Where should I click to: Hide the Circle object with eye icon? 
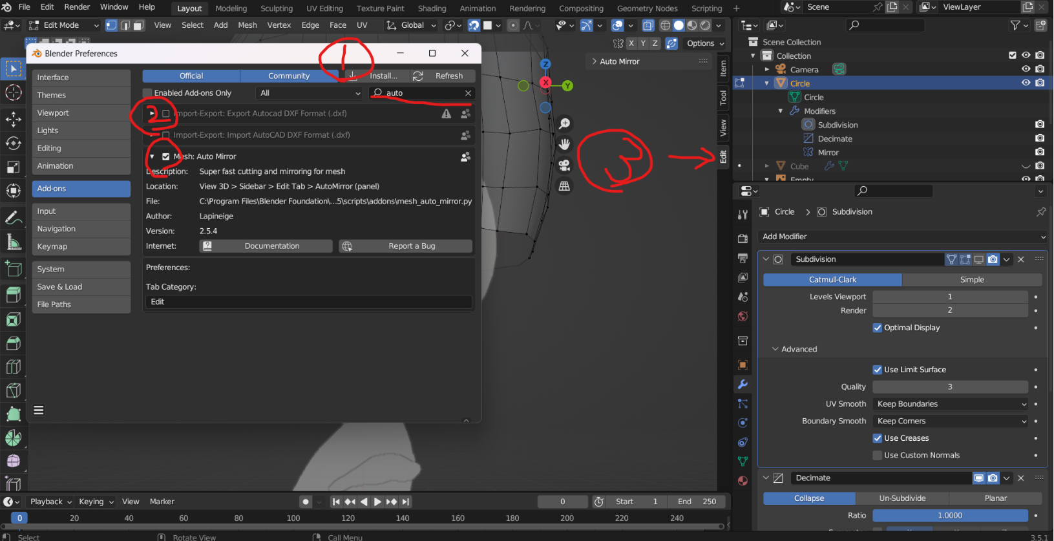click(1026, 83)
